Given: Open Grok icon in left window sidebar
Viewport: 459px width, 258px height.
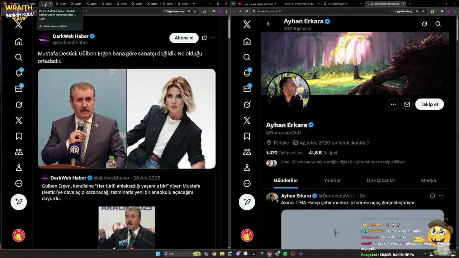Looking at the screenshot, I should [x=19, y=105].
